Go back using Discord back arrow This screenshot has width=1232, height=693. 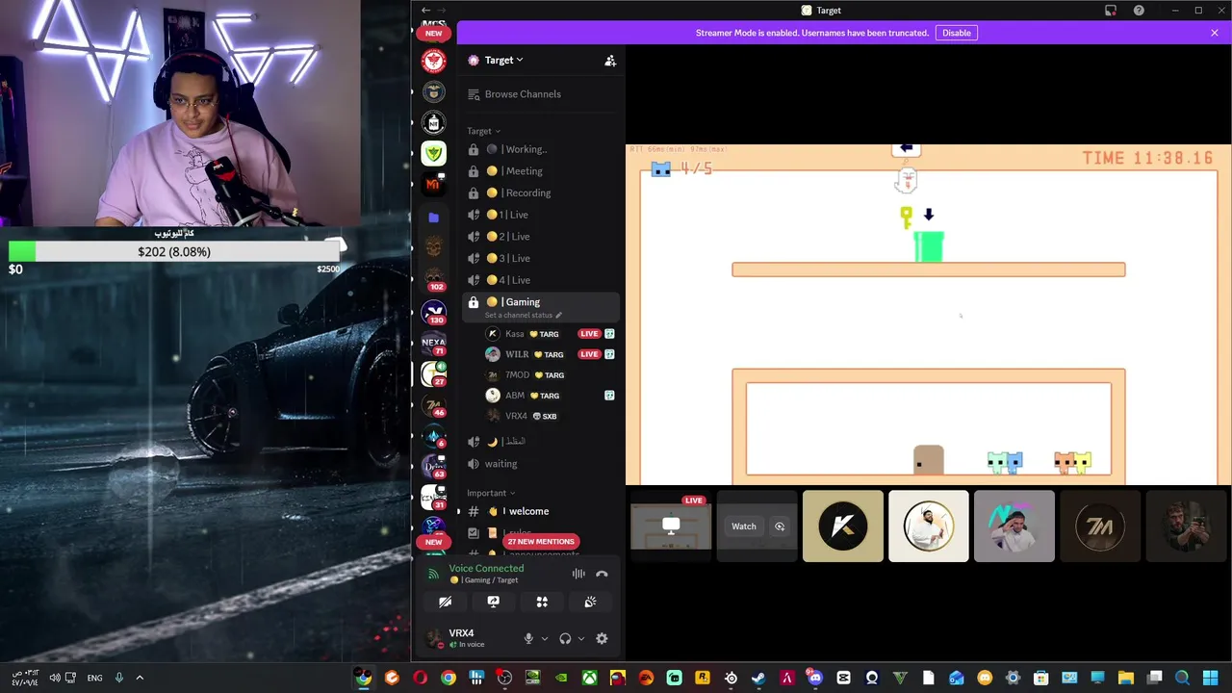coord(425,11)
